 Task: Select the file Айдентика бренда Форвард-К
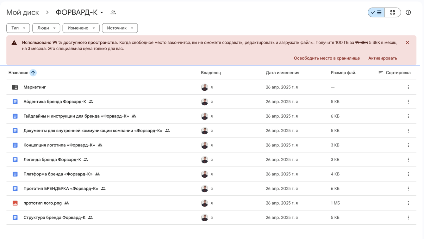[x=55, y=102]
